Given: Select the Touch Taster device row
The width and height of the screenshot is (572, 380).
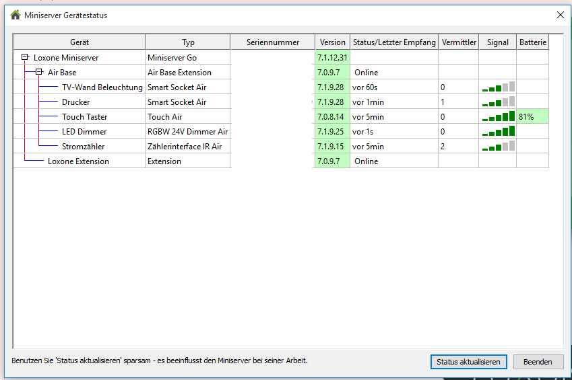Looking at the screenshot, I should tap(84, 117).
